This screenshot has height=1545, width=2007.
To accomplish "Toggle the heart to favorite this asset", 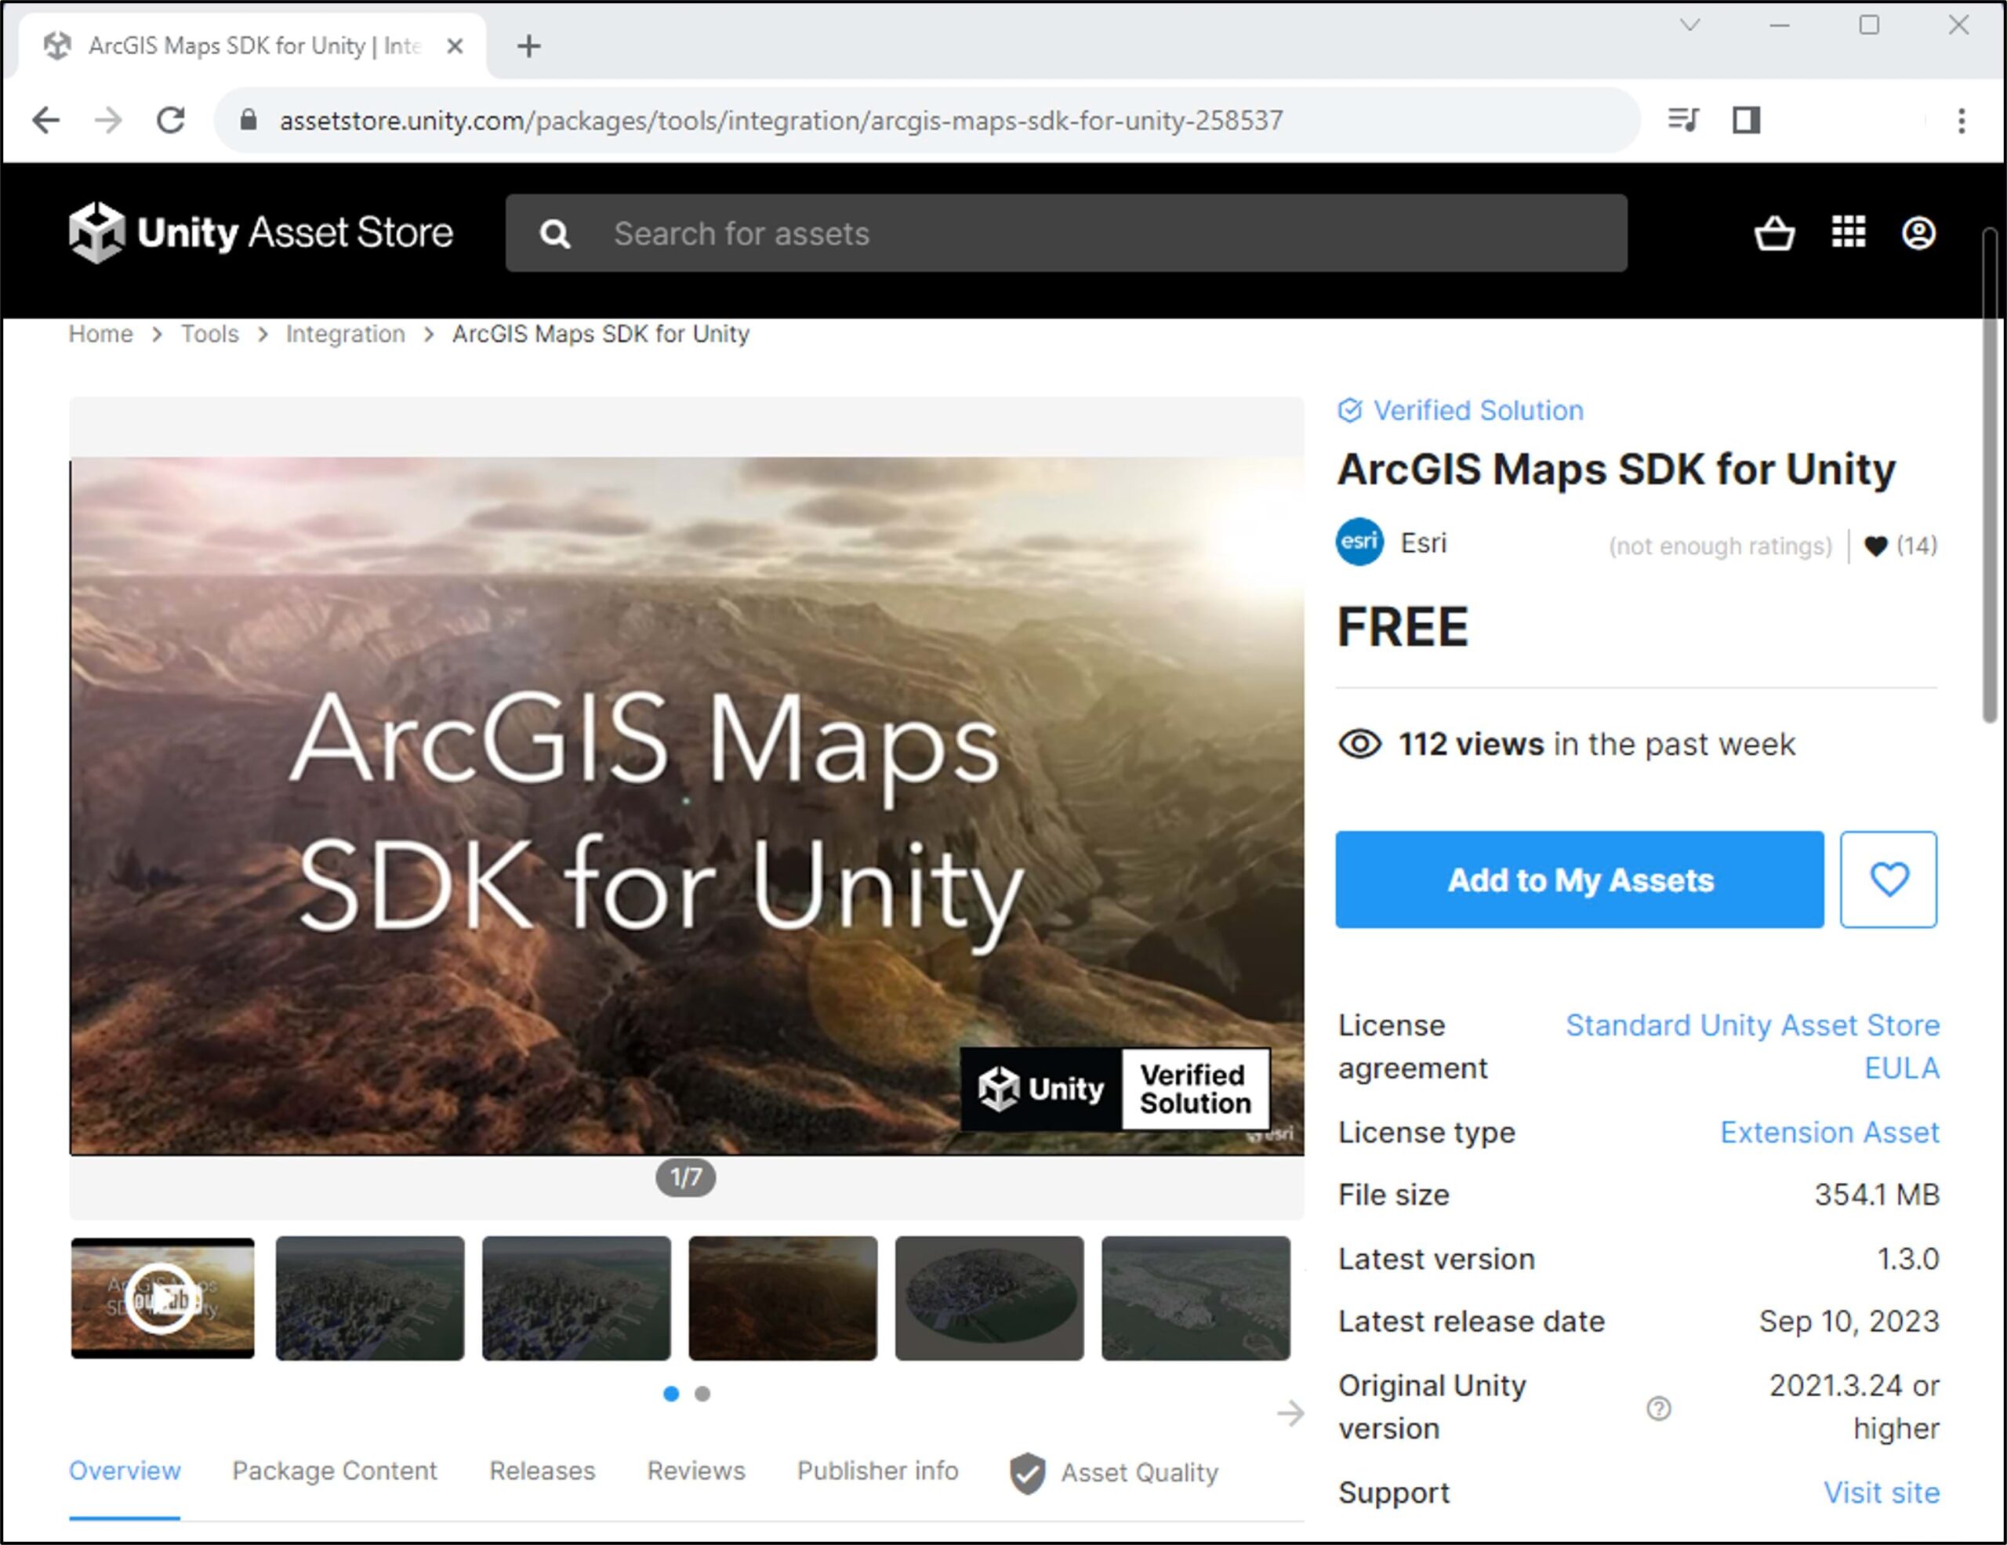I will point(1889,880).
